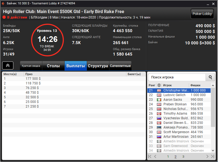
Task: Open page 3 of player list
Action: [183, 157]
